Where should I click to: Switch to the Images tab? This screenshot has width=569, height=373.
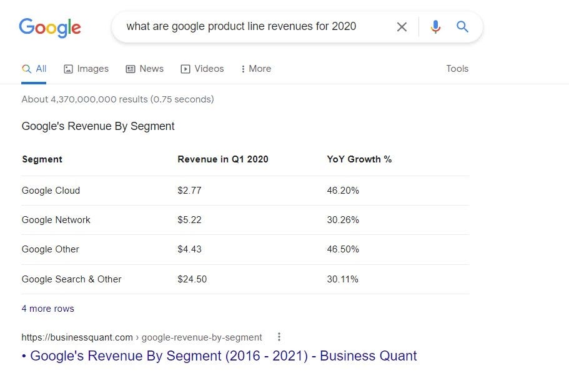[x=86, y=69]
